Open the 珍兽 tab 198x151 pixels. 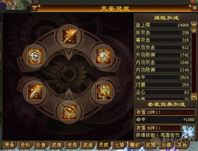click(x=41, y=145)
